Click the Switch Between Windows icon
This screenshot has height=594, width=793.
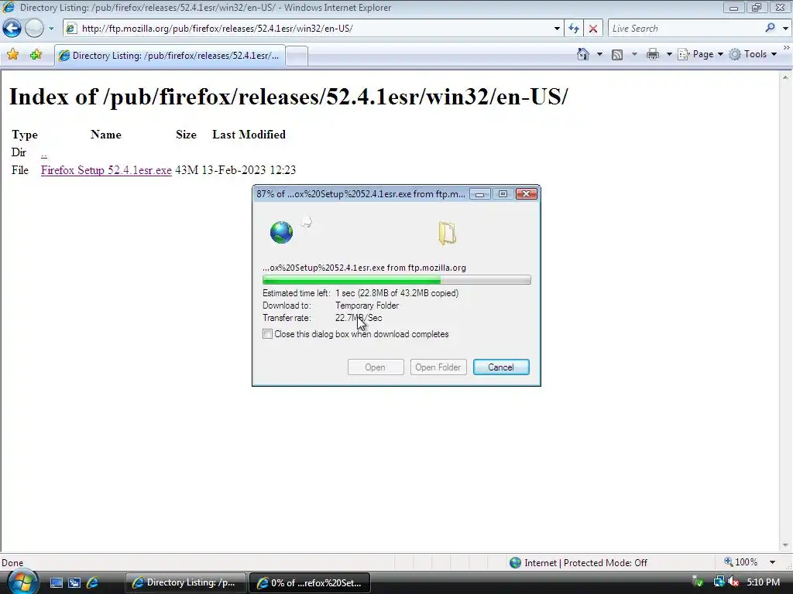coord(74,583)
